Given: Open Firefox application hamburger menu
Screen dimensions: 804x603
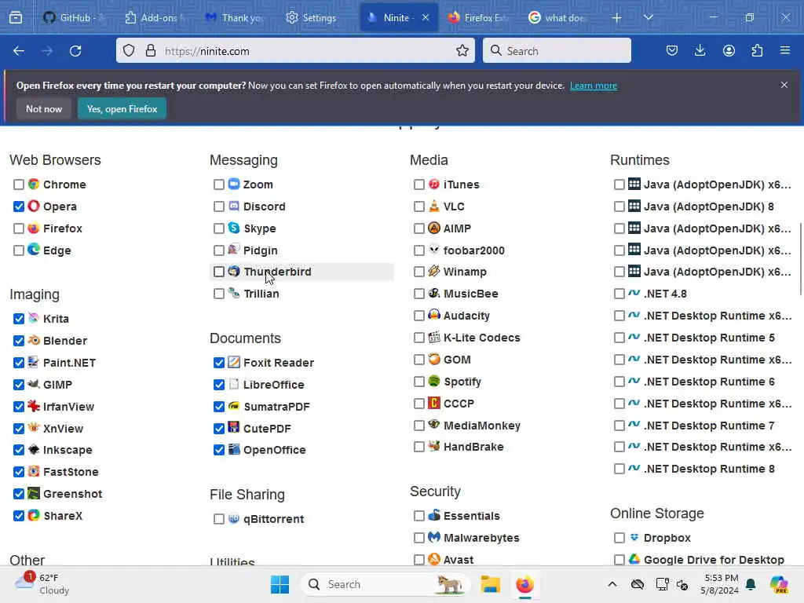Looking at the screenshot, I should pyautogui.click(x=785, y=50).
